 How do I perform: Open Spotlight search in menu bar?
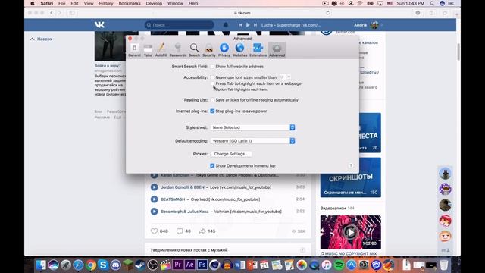(x=432, y=3)
